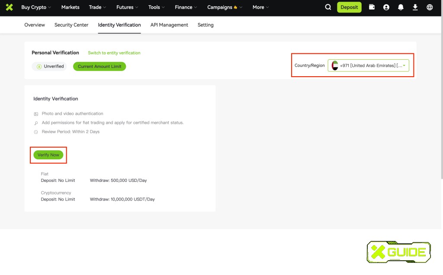
Task: Click the 'Cryptocurrency' limit label
Action: click(56, 193)
